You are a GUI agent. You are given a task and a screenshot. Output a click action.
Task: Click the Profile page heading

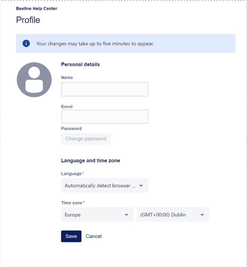click(x=28, y=20)
